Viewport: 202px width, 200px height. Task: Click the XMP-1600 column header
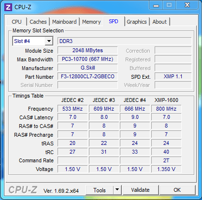point(166,100)
